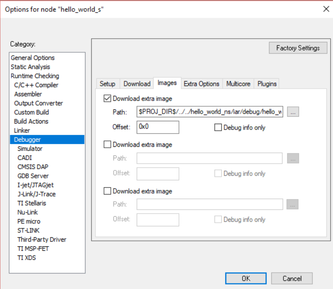Switch to the Setup tab
This screenshot has height=289, width=333.
pyautogui.click(x=108, y=84)
